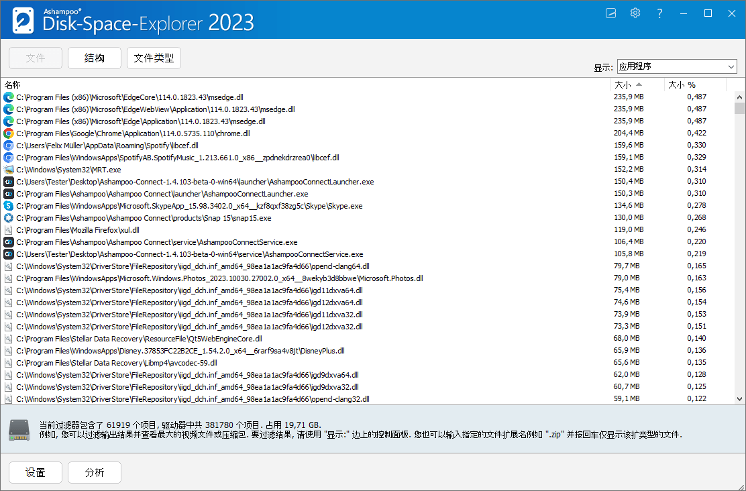746x491 pixels.
Task: Switch to the 文件类型 tab
Action: pos(154,58)
